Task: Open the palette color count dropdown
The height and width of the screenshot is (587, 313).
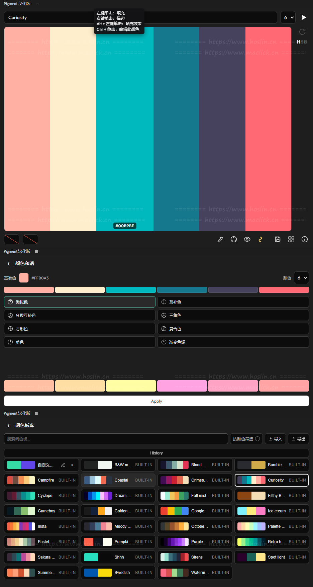Action: point(288,17)
